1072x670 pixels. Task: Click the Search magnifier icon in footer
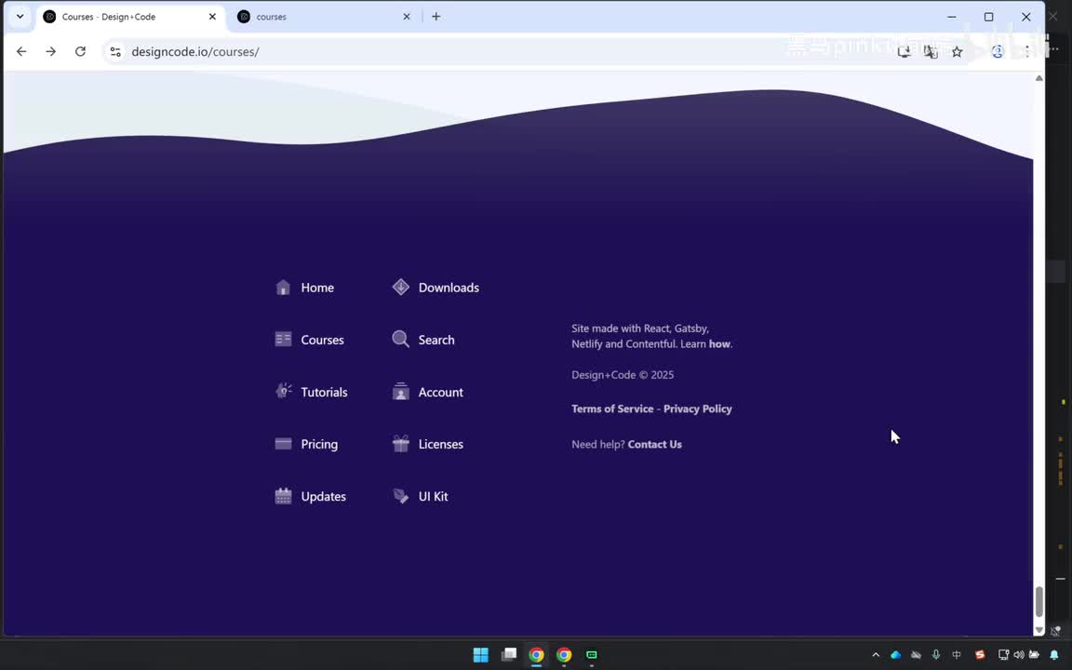pyautogui.click(x=401, y=339)
